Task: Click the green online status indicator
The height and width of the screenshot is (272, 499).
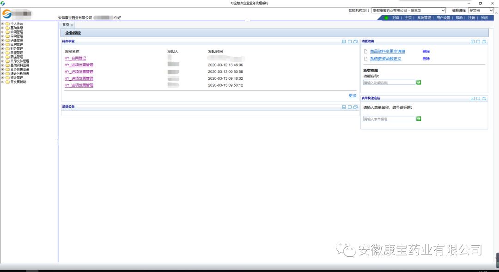Action: 386,18
